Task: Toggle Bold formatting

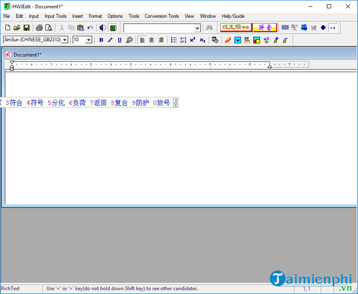Action: click(101, 40)
